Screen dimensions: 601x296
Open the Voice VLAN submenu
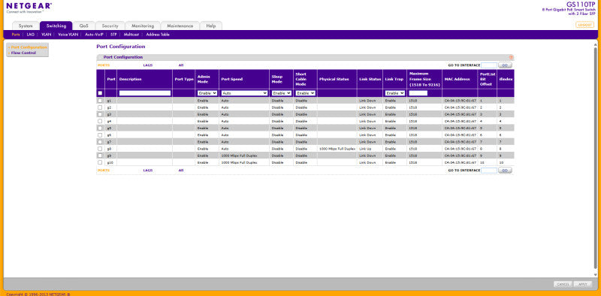(x=68, y=35)
